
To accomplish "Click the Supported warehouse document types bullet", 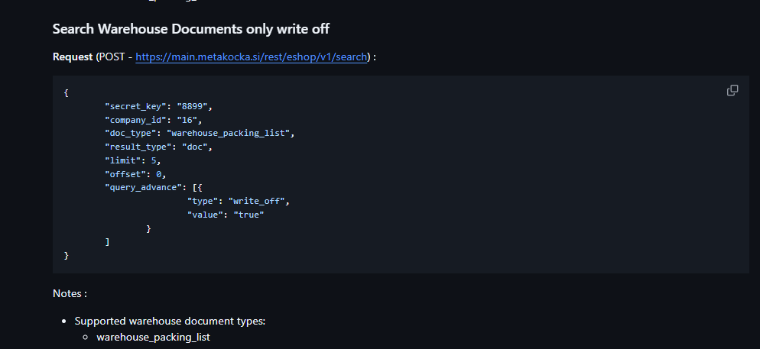I will click(x=171, y=321).
